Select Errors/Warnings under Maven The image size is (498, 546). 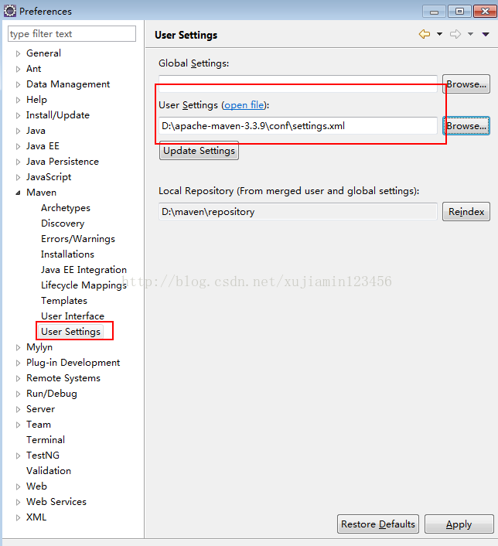78,239
